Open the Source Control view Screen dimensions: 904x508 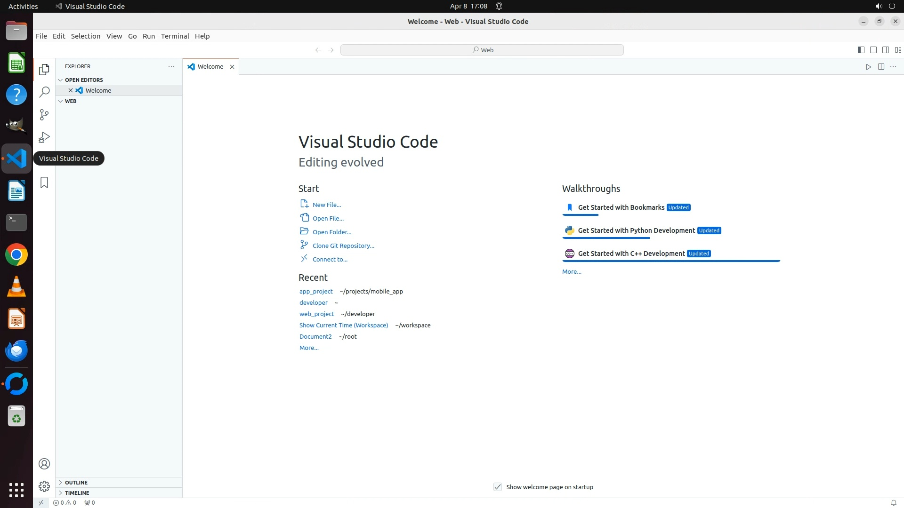click(x=44, y=115)
